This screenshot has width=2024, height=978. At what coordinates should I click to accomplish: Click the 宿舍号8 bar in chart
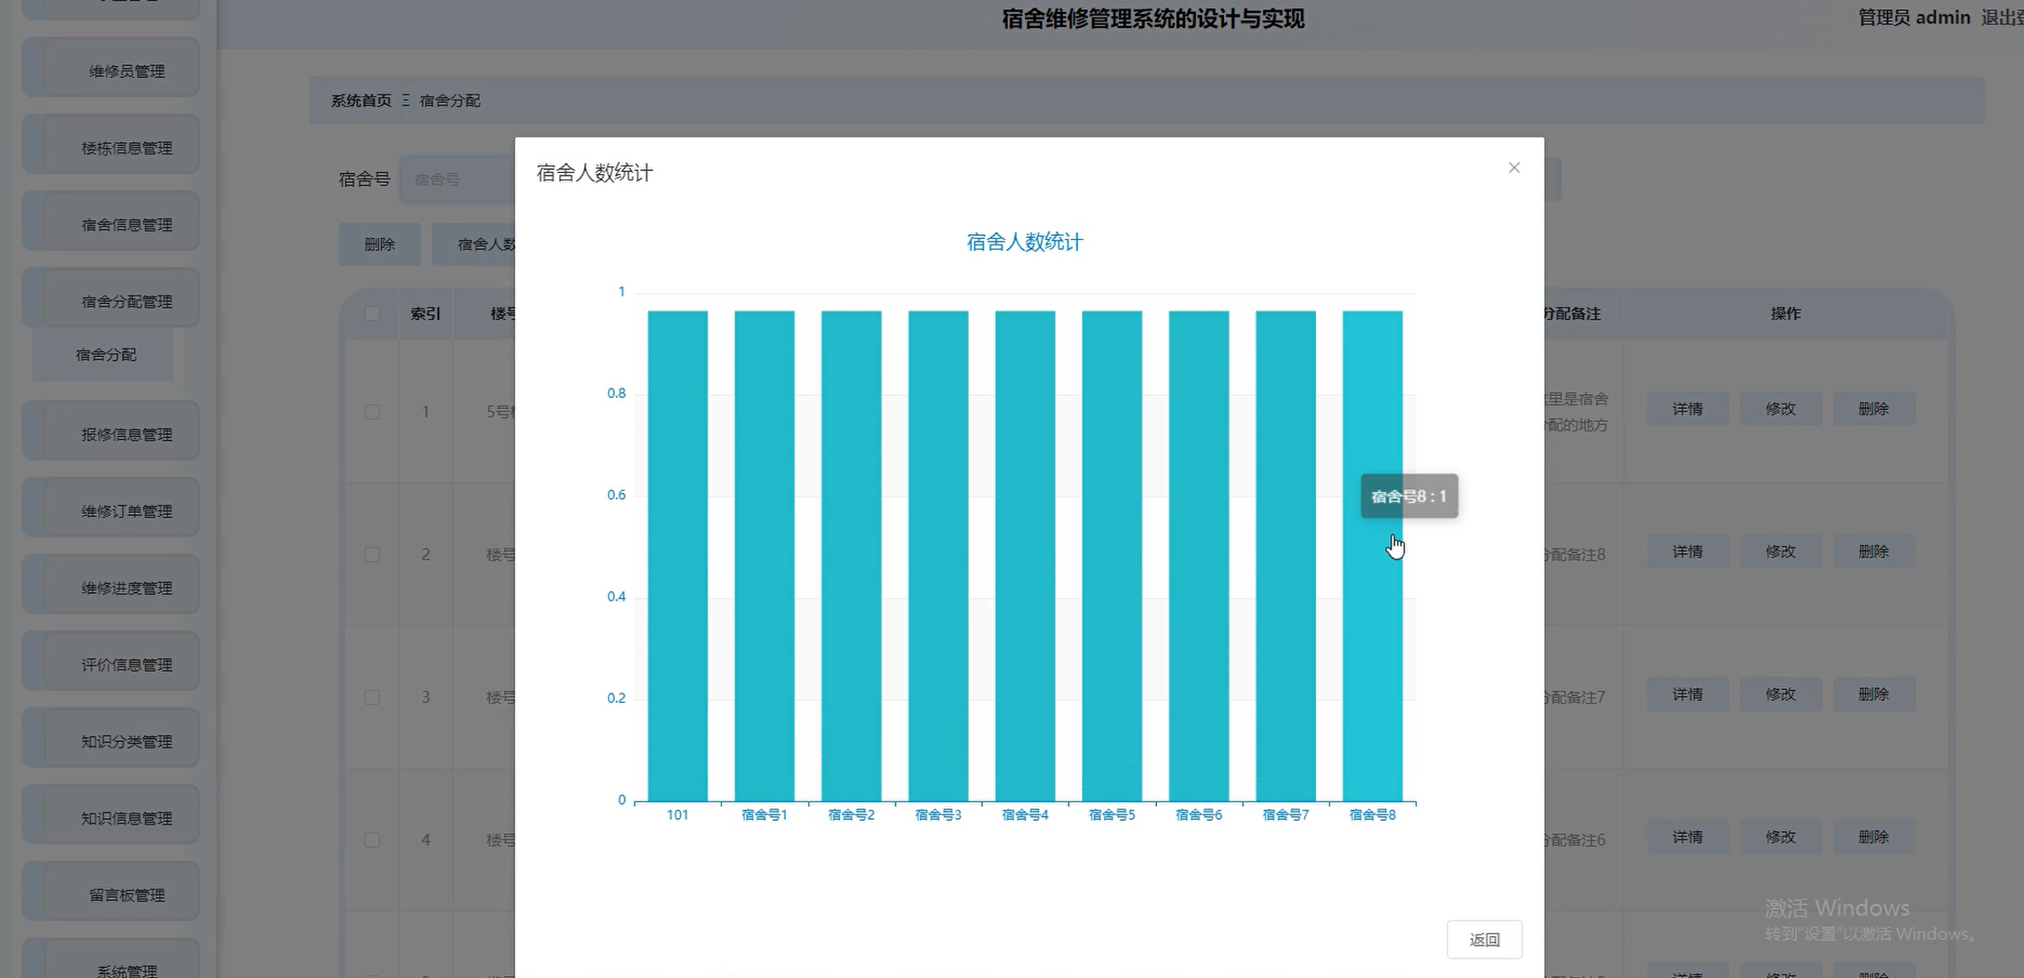click(x=1373, y=556)
